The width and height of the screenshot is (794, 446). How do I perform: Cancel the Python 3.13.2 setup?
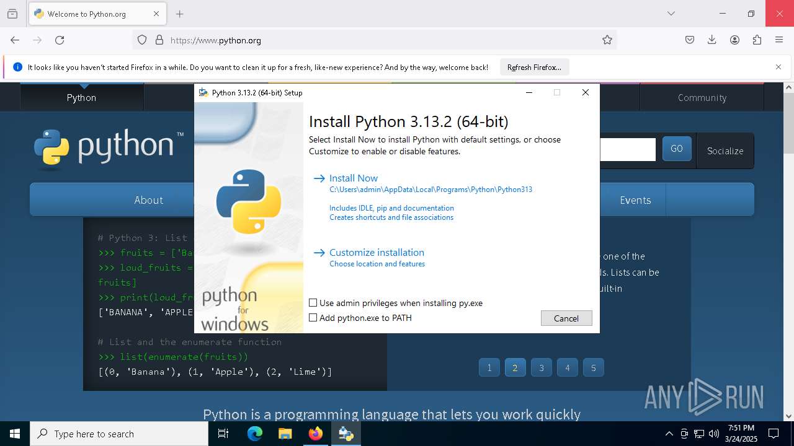point(566,318)
